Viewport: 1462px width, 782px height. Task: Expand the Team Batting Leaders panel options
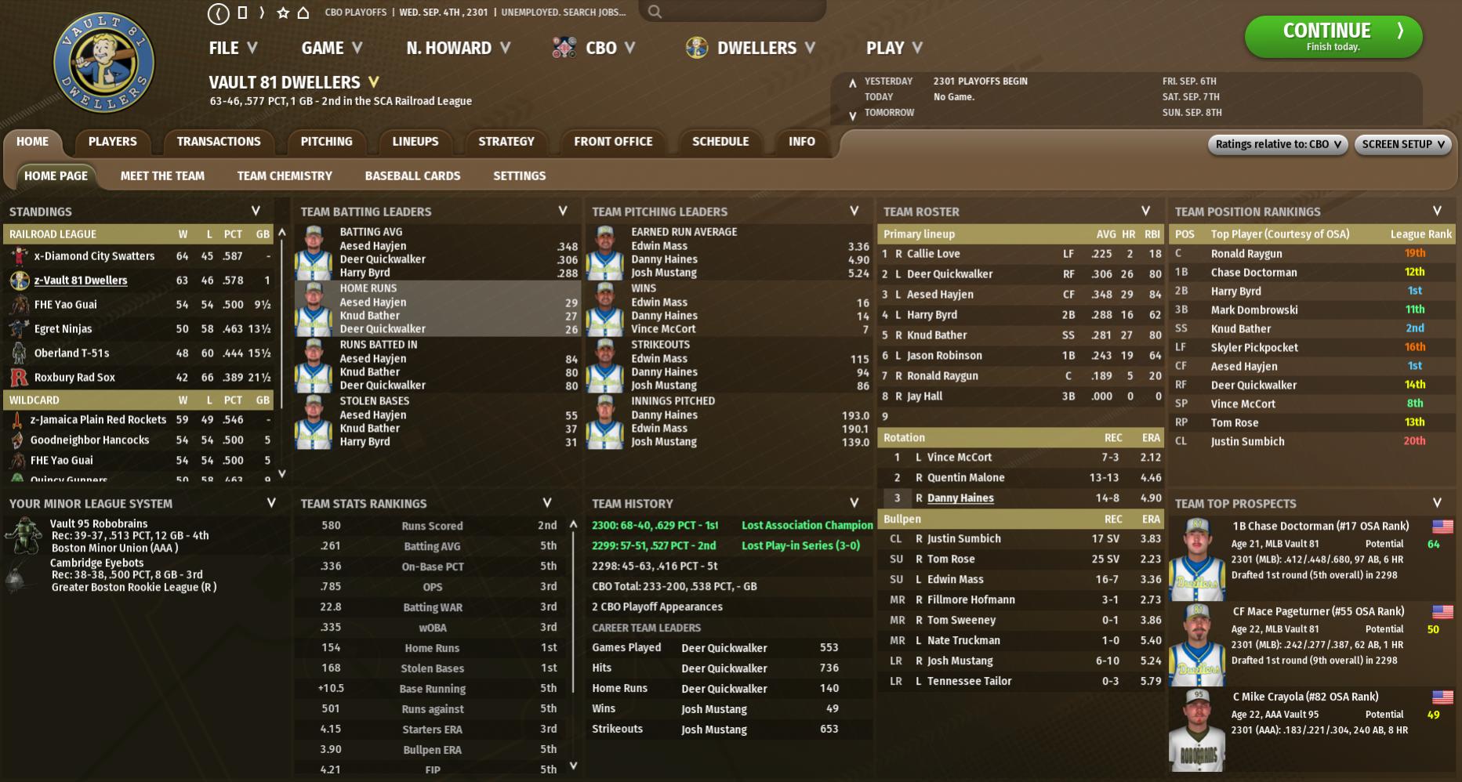click(x=562, y=212)
